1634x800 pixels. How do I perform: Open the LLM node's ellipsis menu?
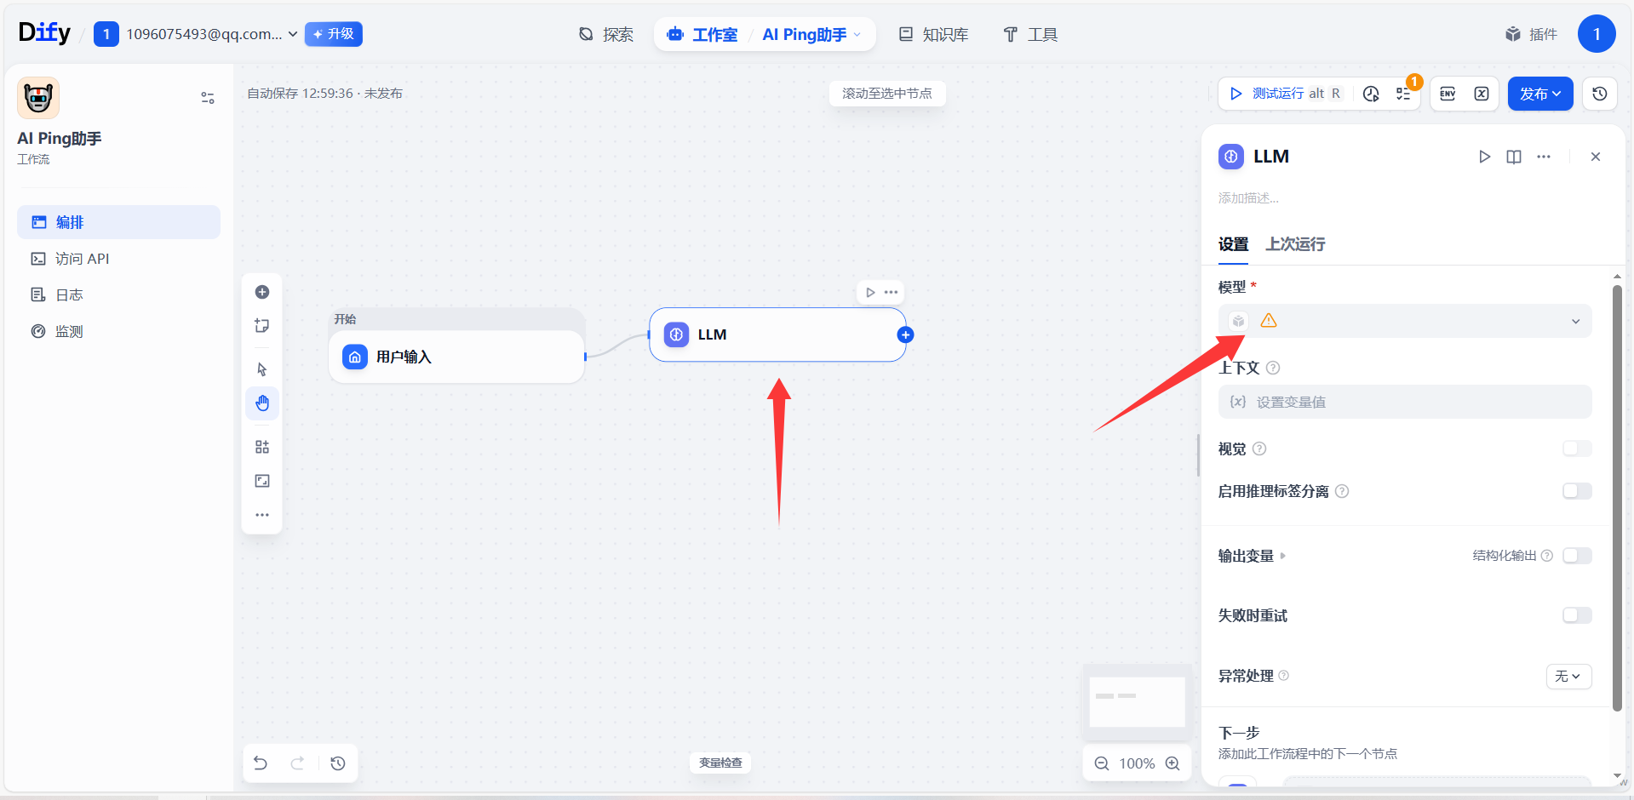pos(891,292)
